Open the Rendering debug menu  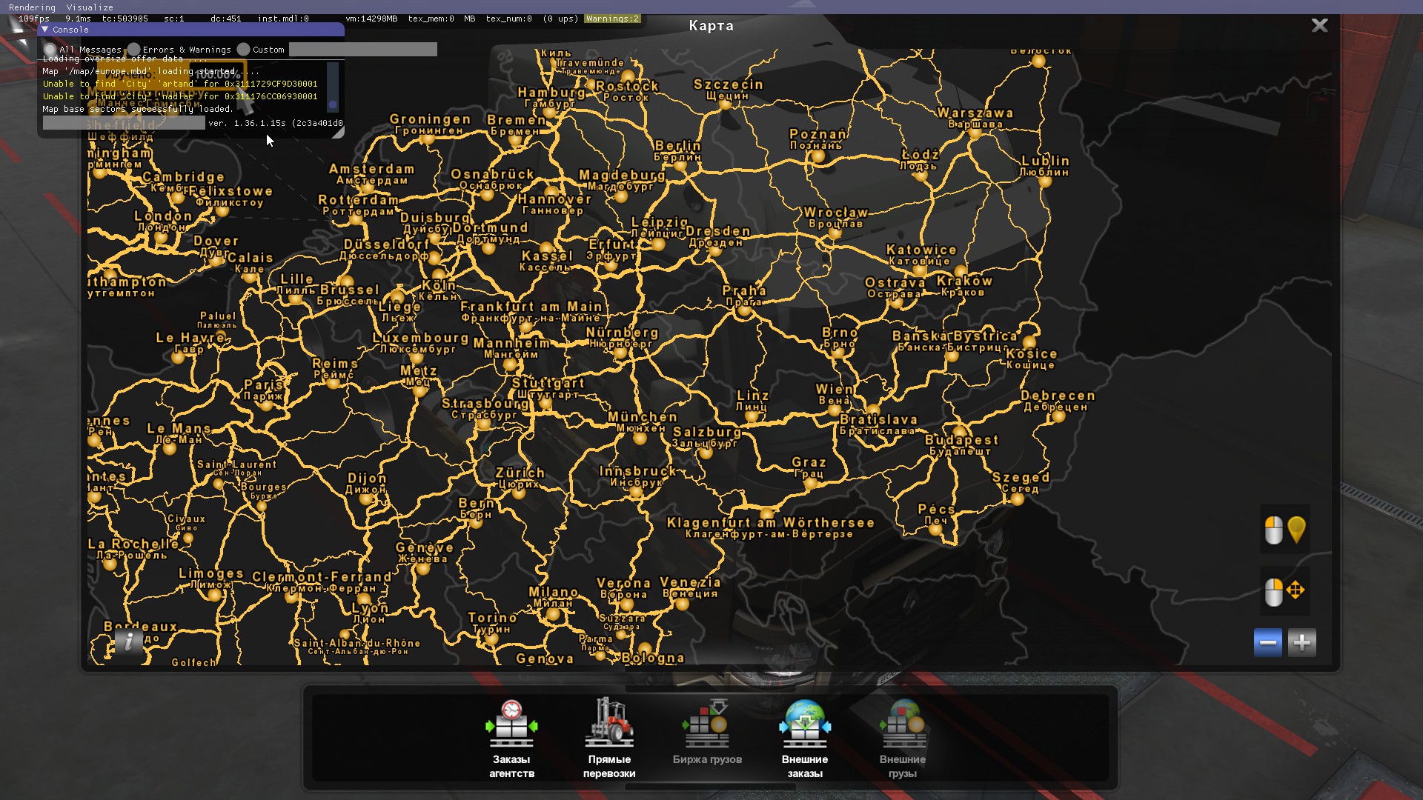tap(32, 7)
